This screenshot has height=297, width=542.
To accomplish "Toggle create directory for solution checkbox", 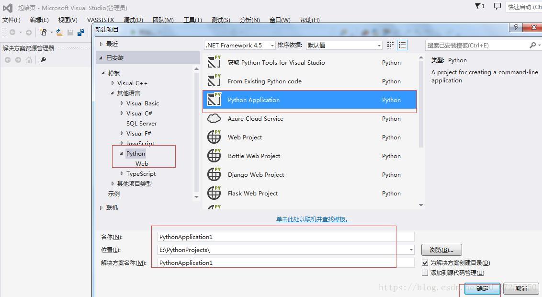I will coord(425,263).
